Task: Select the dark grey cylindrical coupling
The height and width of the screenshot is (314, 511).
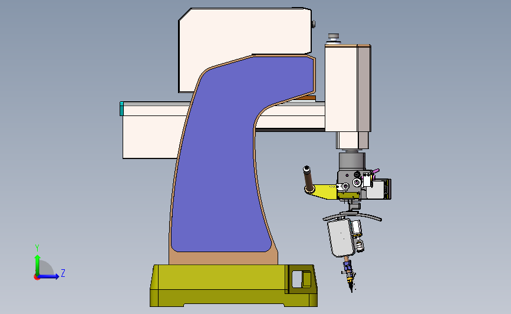Action: point(352,161)
